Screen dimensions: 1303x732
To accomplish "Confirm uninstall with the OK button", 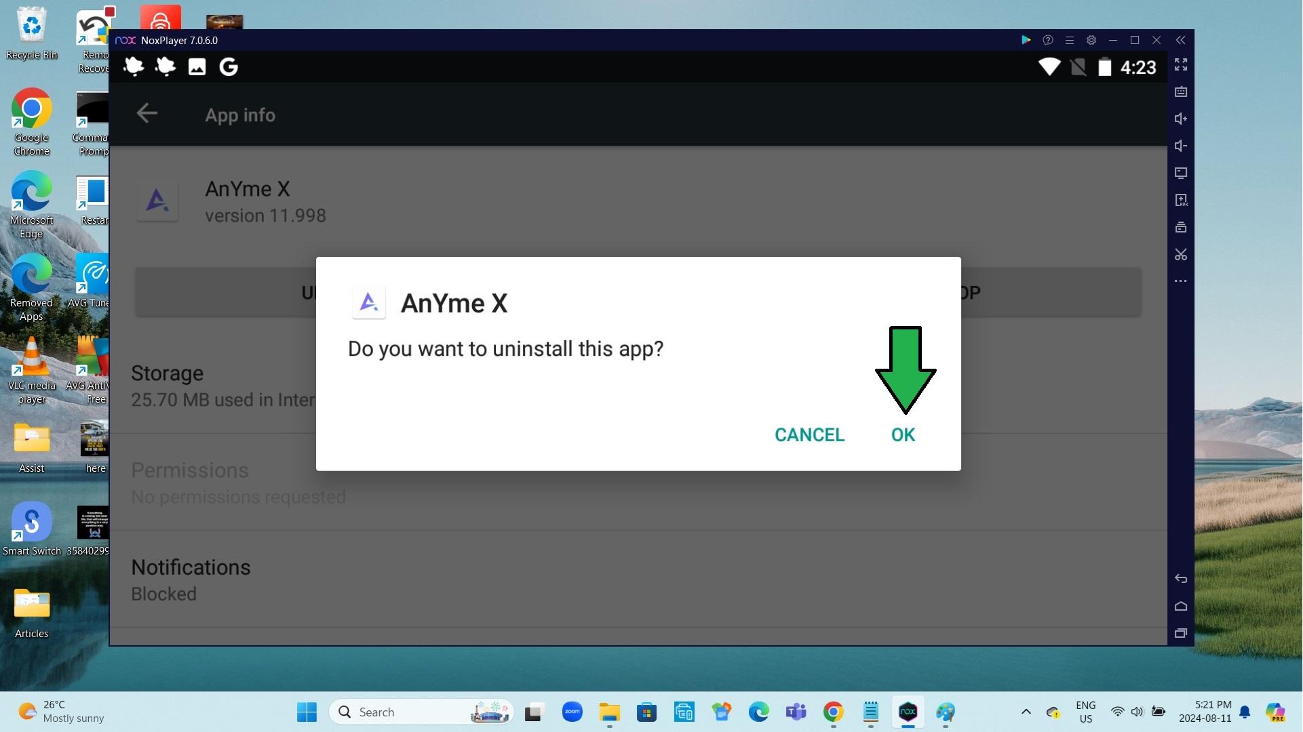I will pos(903,434).
